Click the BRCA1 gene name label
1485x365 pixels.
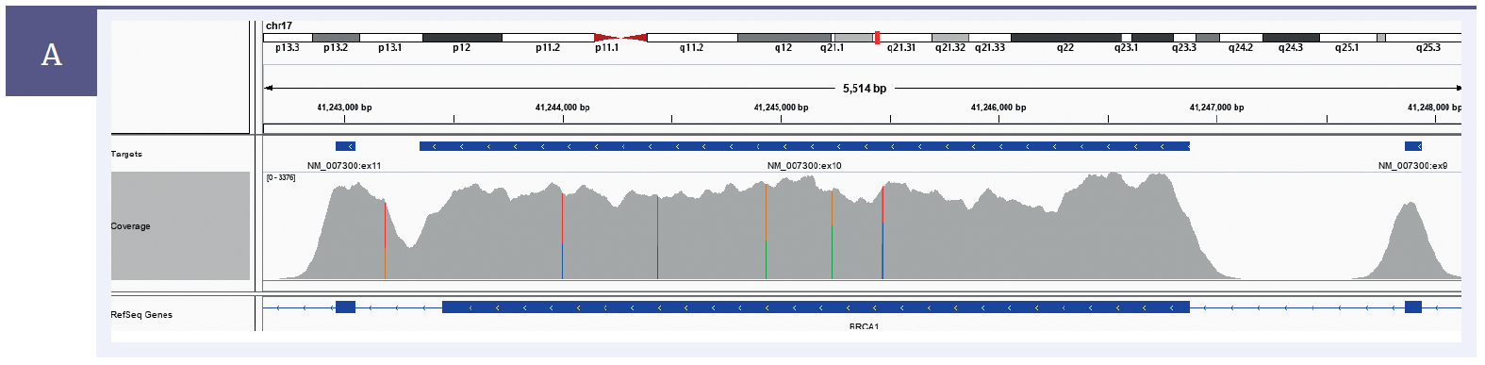point(864,326)
